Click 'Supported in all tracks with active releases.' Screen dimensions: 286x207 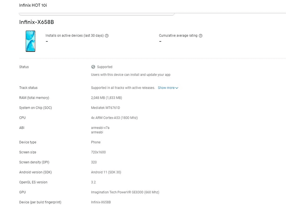[x=123, y=88]
